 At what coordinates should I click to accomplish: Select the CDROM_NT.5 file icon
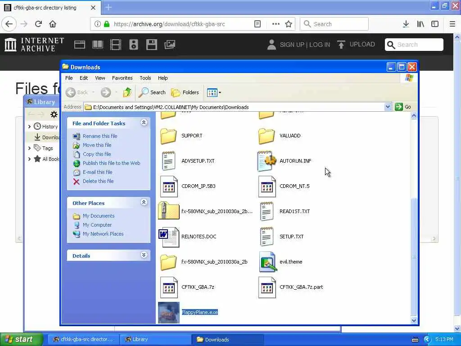click(x=267, y=186)
